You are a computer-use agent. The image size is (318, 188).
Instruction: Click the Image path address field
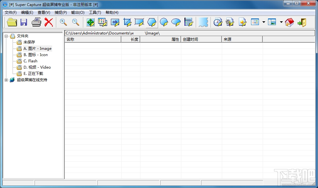click(189, 33)
